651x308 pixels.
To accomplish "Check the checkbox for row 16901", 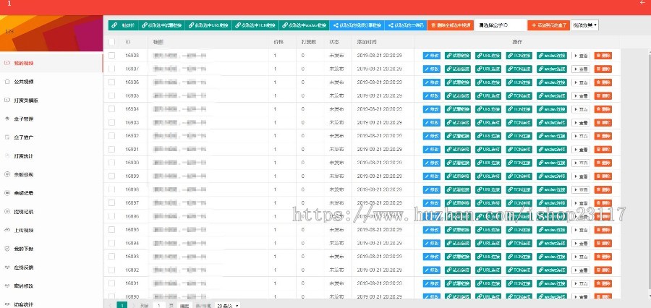I will tap(111, 149).
